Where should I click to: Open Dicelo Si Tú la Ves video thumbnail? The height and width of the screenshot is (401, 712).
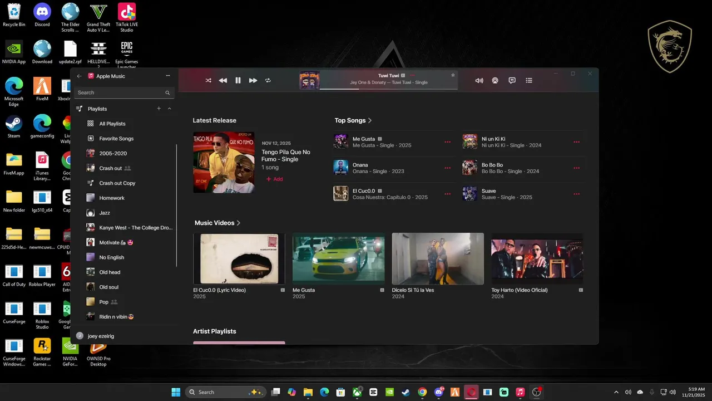(438, 259)
